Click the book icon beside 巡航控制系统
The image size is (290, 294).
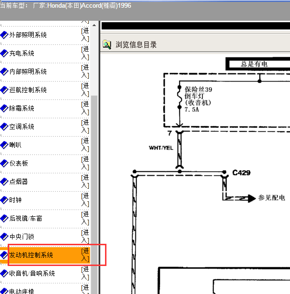pyautogui.click(x=4, y=90)
